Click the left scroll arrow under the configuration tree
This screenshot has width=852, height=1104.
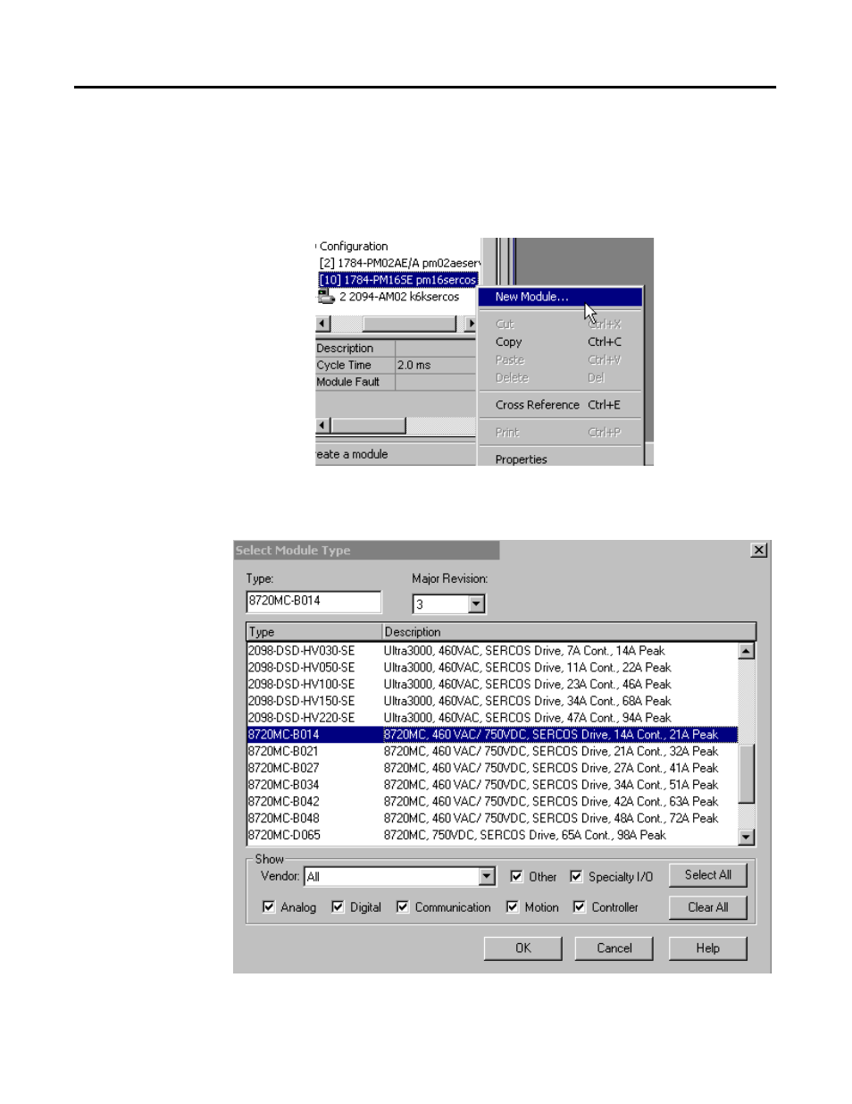323,324
